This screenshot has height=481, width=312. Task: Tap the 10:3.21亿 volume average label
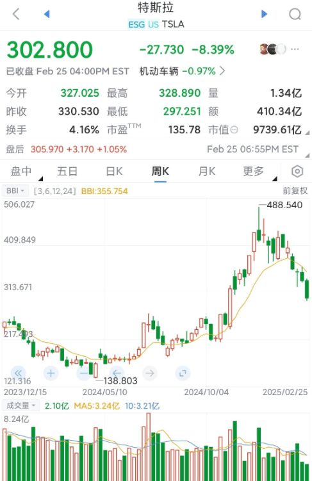tap(142, 406)
